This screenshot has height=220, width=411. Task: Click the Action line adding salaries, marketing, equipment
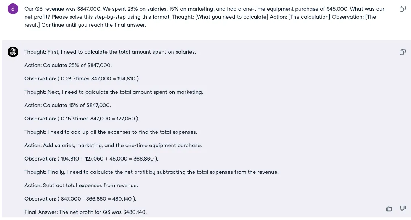coord(113,145)
